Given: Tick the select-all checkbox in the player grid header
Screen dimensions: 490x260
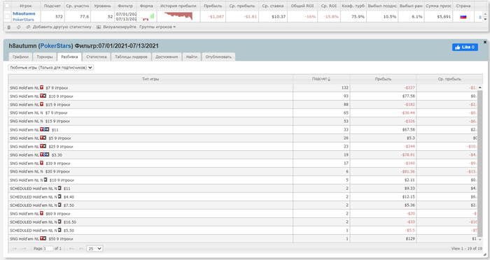Looking at the screenshot, I should (7, 6).
